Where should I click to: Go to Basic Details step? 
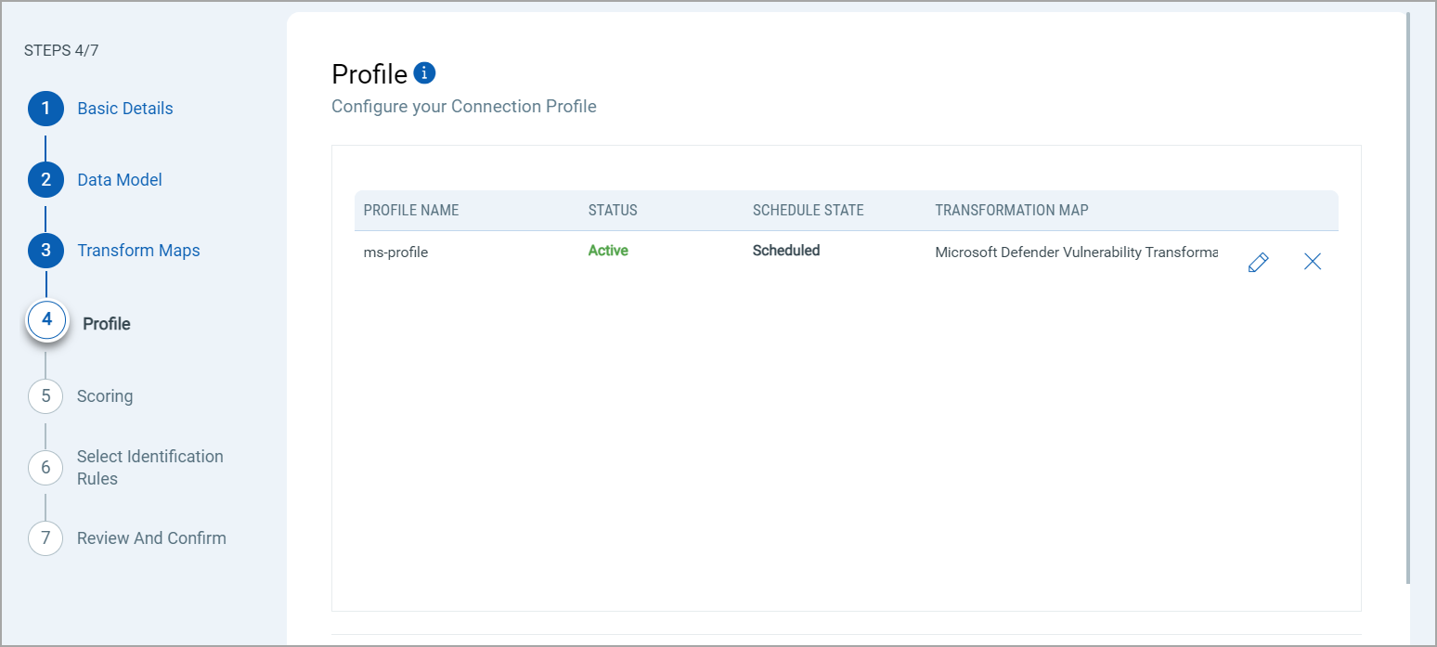pyautogui.click(x=125, y=109)
